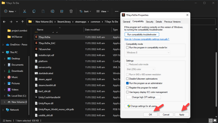The image size is (218, 123).
Task: Click the Rename icon in toolbar
Action: [x=53, y=11]
